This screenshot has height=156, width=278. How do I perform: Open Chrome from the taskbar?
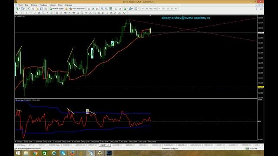click(x=35, y=153)
